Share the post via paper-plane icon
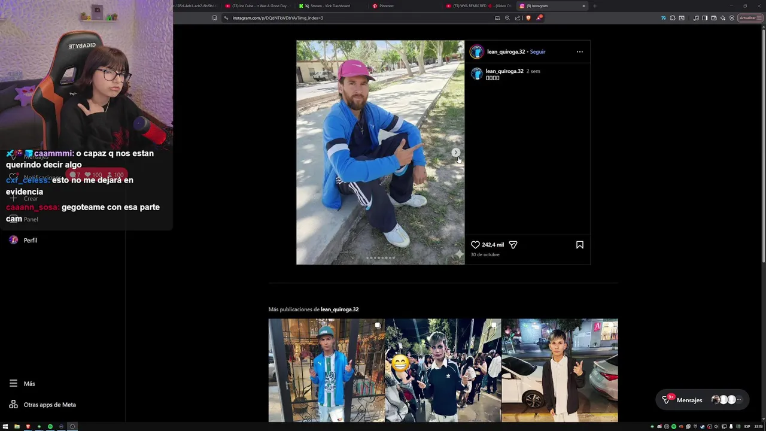The height and width of the screenshot is (431, 766). click(x=513, y=245)
